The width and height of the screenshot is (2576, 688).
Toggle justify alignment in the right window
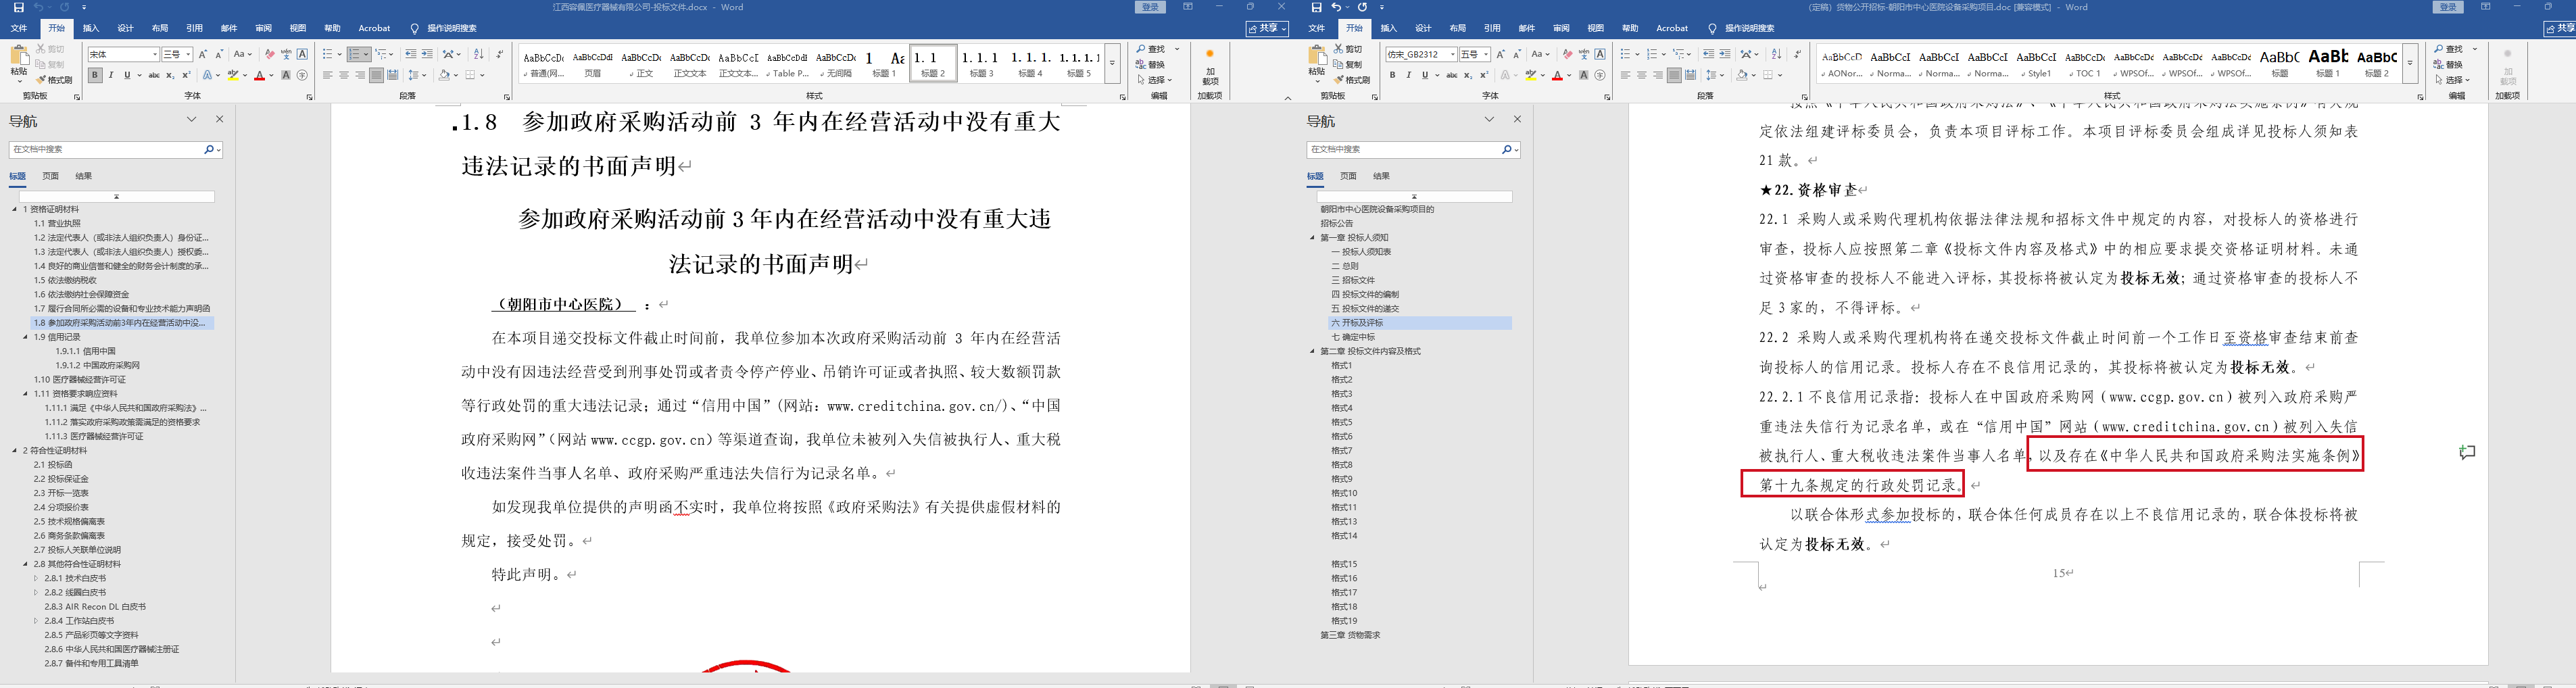pos(1674,75)
